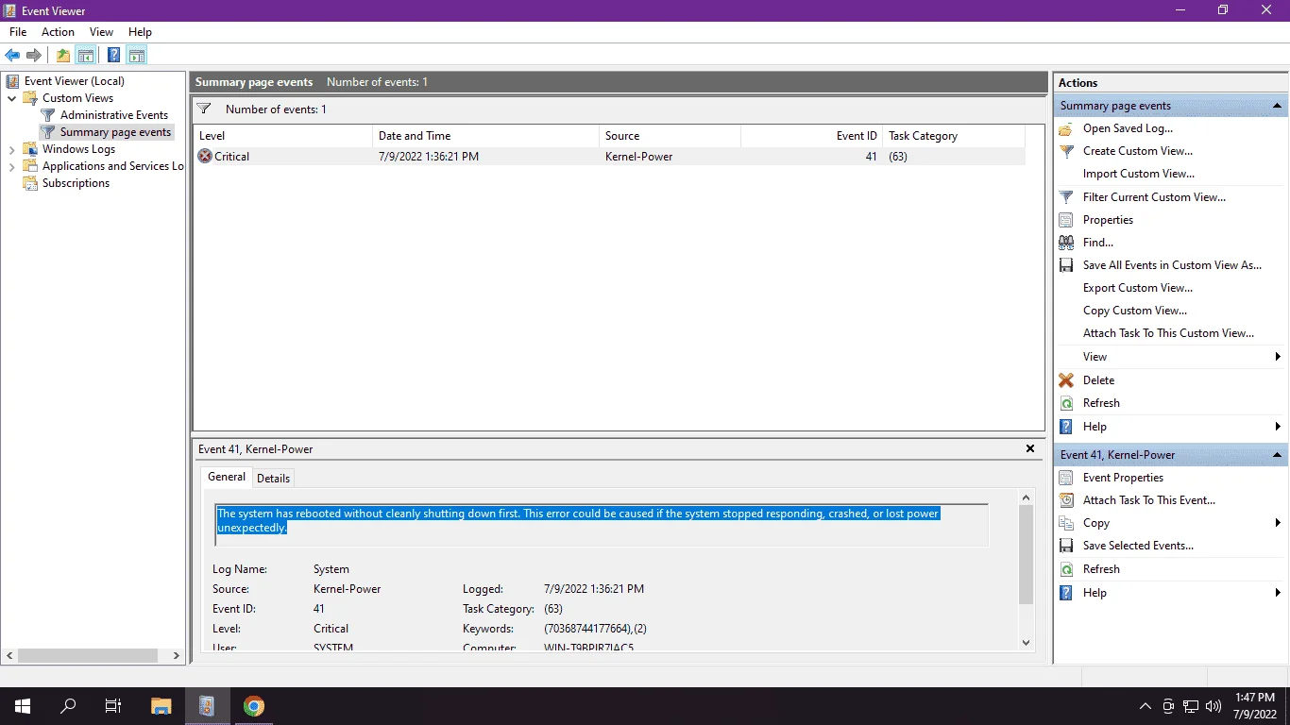The image size is (1290, 725).
Task: Expand Help submenu under Event 41 section
Action: [x=1278, y=593]
